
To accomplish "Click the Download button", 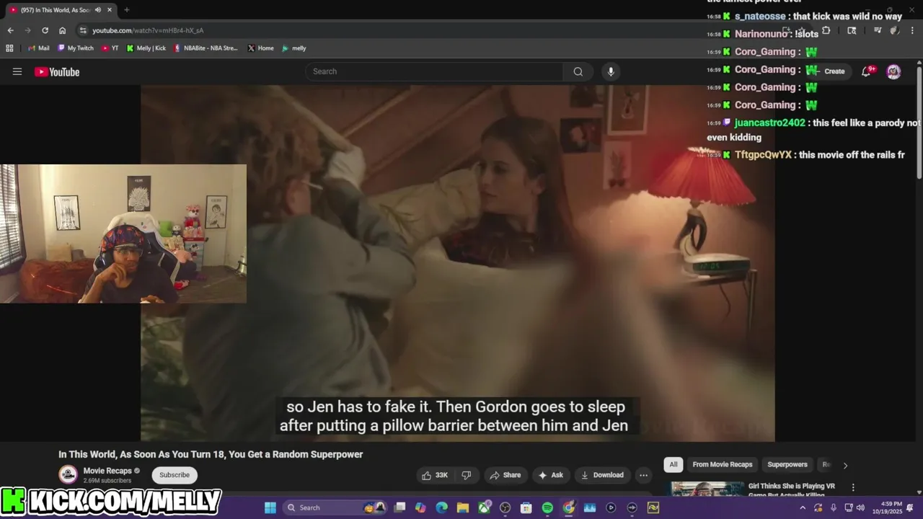I will pos(602,475).
